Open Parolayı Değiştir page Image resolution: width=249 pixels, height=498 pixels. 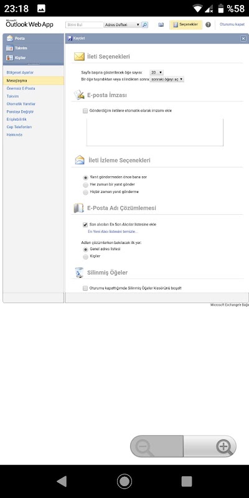(20, 112)
